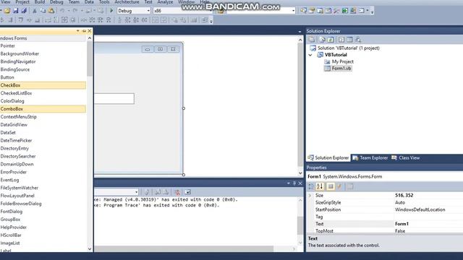This screenshot has width=463, height=260.
Task: Open the designer tab list dropdown arrow
Action: point(300,32)
